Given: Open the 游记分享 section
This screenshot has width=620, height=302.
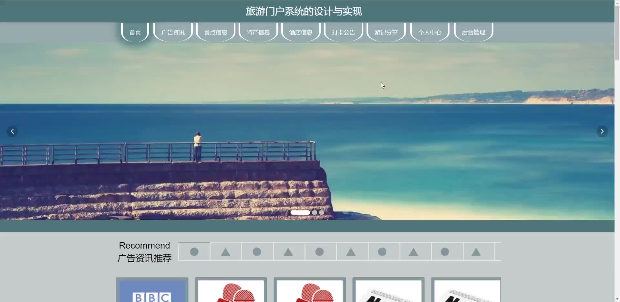Looking at the screenshot, I should [x=386, y=32].
